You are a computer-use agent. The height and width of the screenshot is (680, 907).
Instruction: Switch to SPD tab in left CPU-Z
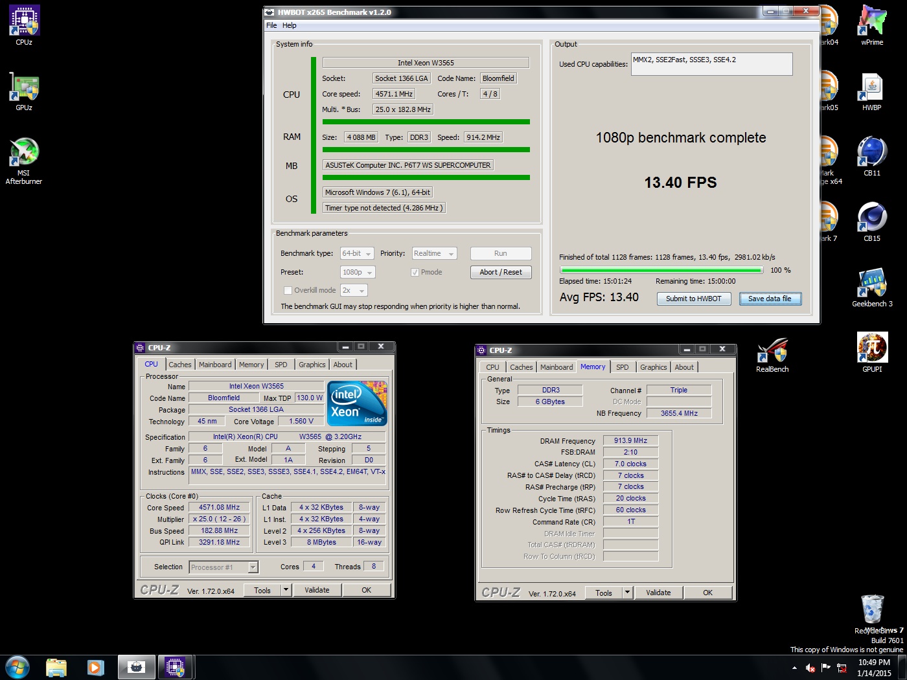[281, 365]
